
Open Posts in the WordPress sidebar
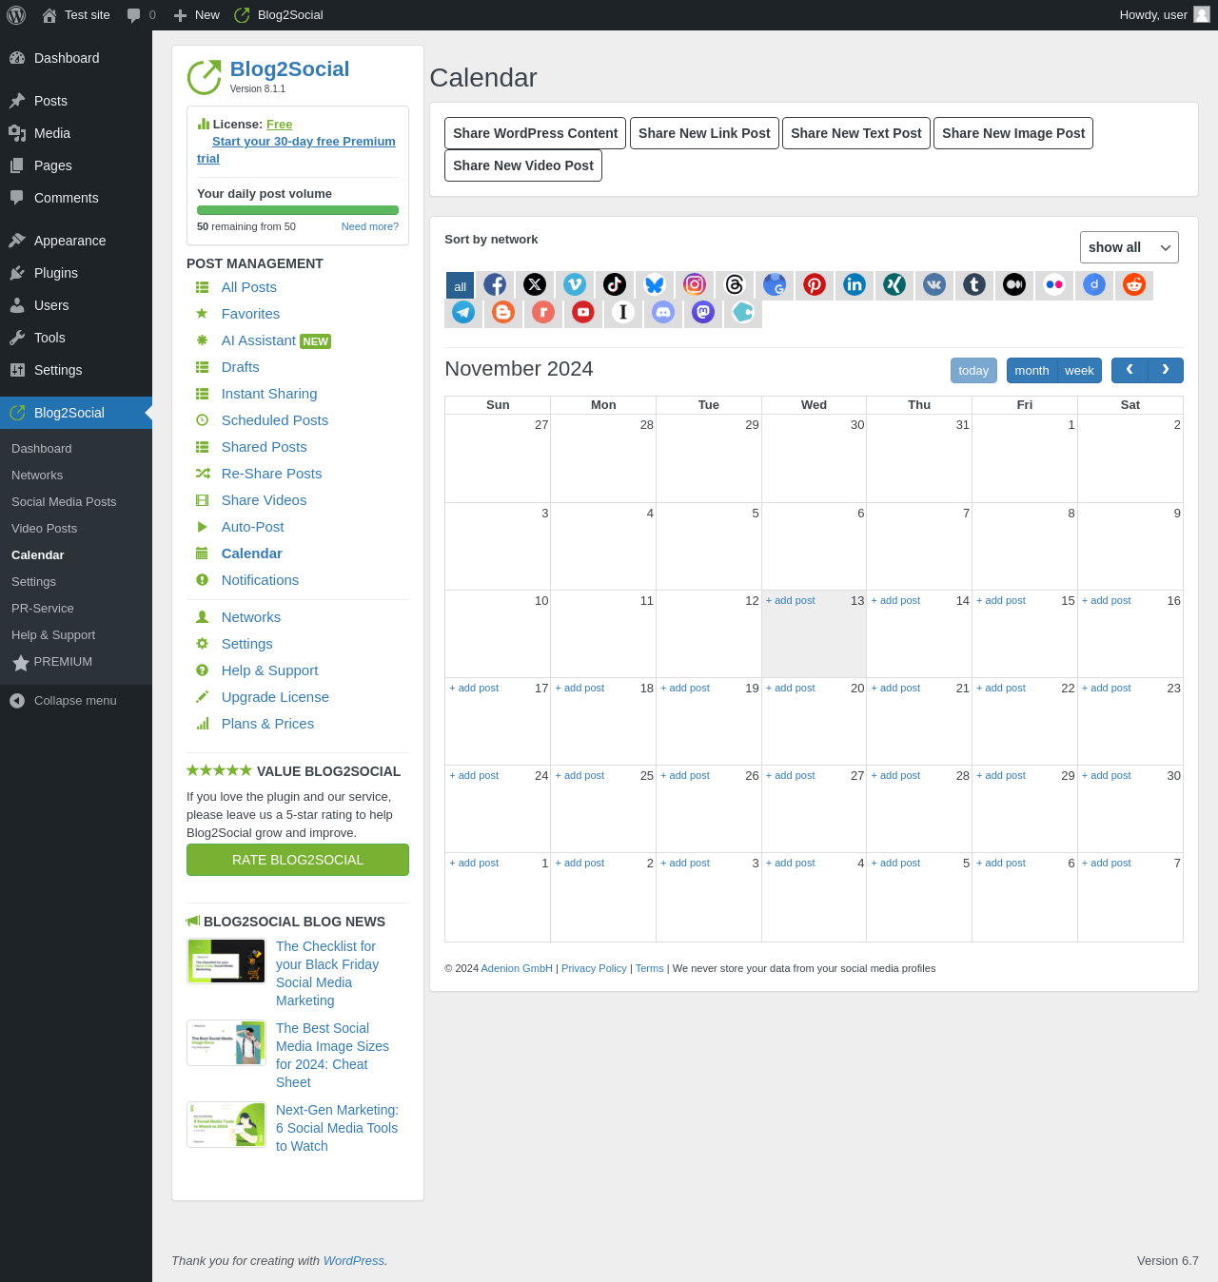click(x=76, y=101)
